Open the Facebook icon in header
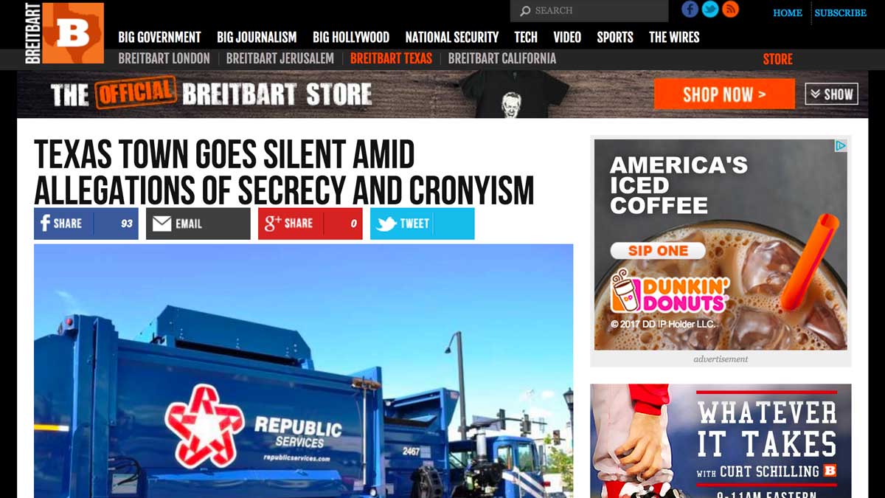The width and height of the screenshot is (885, 498). pyautogui.click(x=690, y=10)
